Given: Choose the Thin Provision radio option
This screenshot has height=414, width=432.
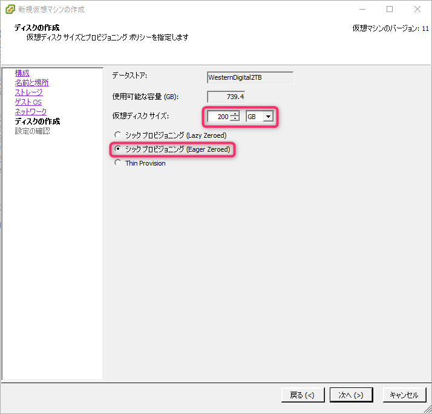Looking at the screenshot, I should coord(117,163).
